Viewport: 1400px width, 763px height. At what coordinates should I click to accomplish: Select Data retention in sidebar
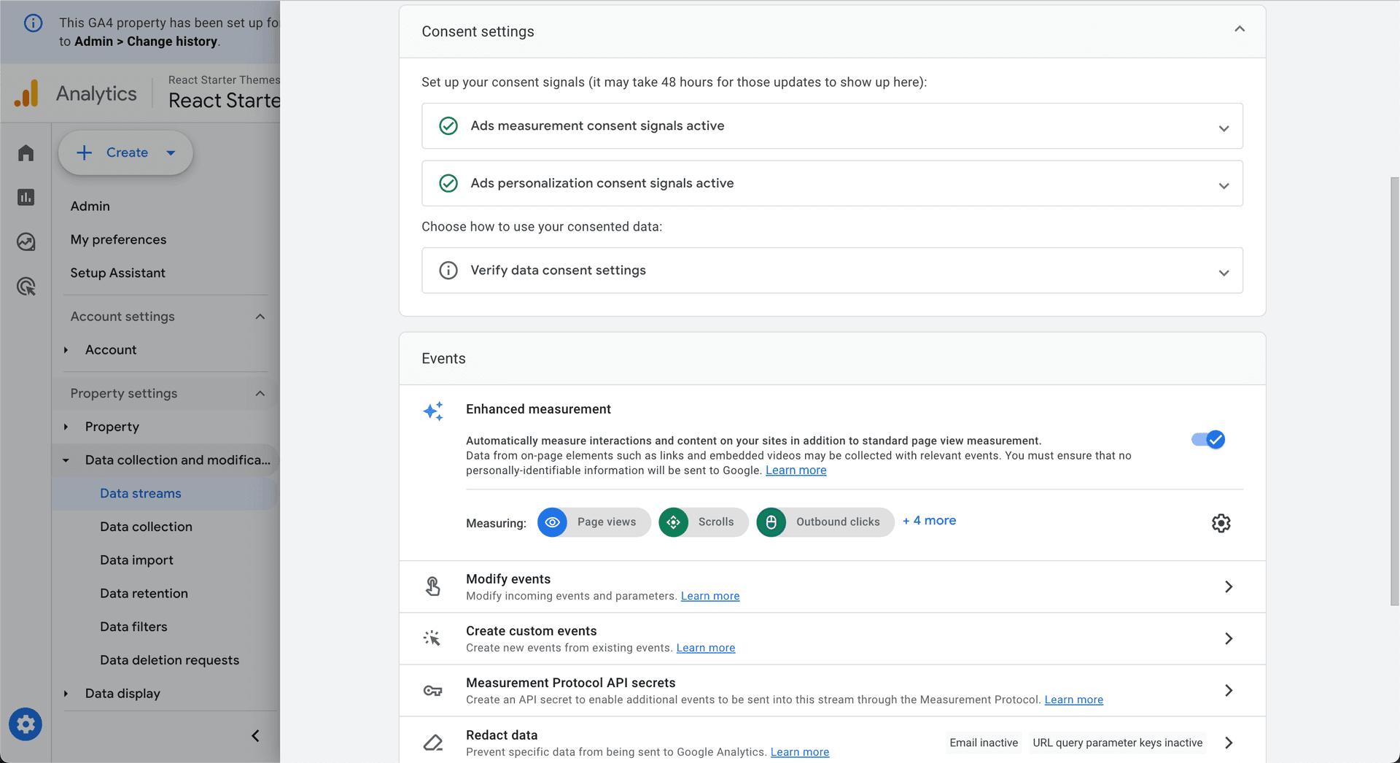[x=144, y=594]
